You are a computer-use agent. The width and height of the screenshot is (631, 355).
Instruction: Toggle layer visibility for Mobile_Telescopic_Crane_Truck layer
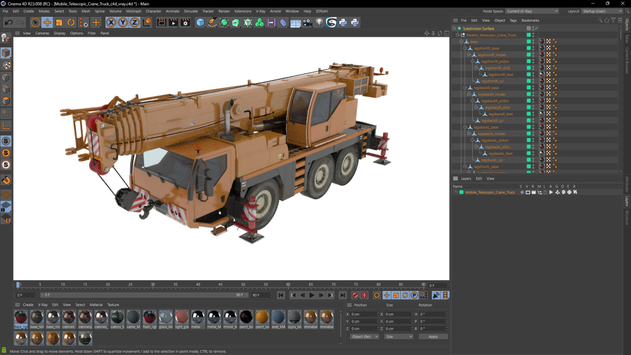(527, 192)
